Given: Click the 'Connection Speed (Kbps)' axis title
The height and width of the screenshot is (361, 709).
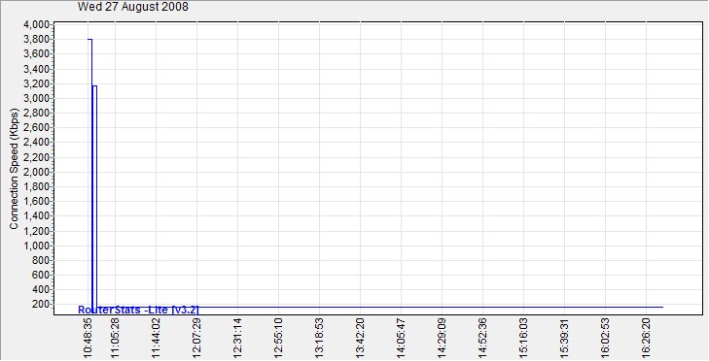Looking at the screenshot, I should tap(14, 169).
